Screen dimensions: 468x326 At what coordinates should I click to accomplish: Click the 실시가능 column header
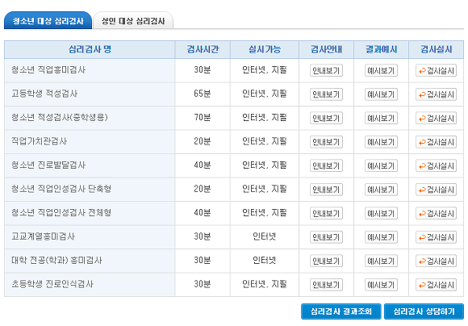click(265, 49)
